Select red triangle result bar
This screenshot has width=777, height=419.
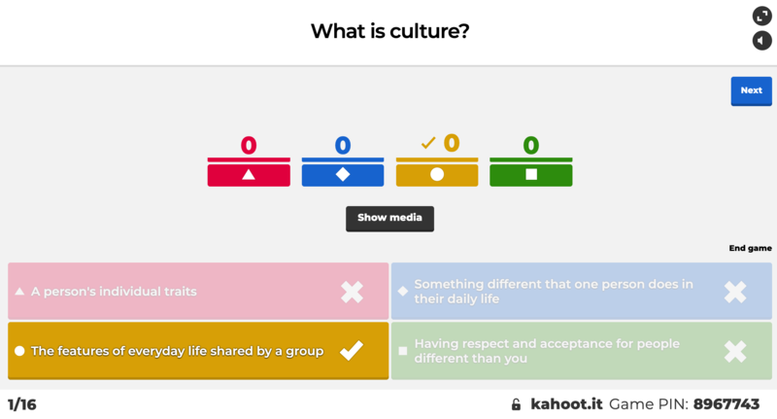click(x=249, y=175)
